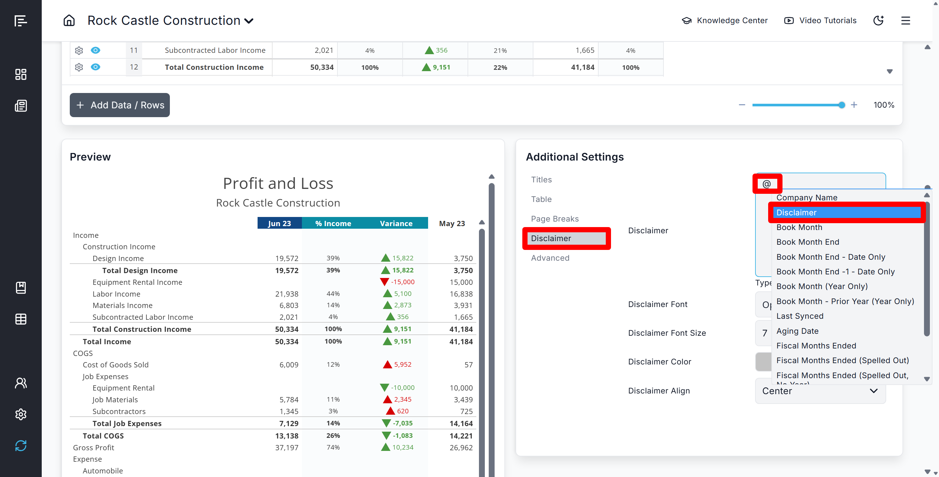
Task: Open row 11 settings gear icon
Action: [79, 50]
